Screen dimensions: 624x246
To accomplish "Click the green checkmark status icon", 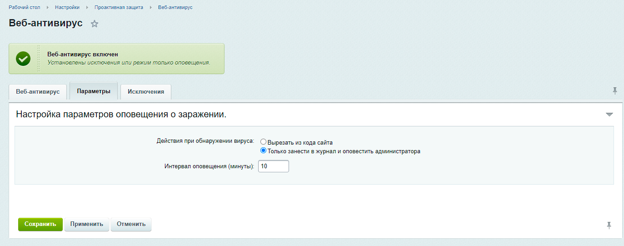I will (x=23, y=58).
